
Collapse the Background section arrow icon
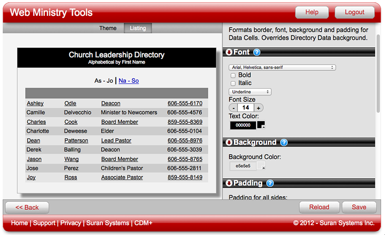229,143
